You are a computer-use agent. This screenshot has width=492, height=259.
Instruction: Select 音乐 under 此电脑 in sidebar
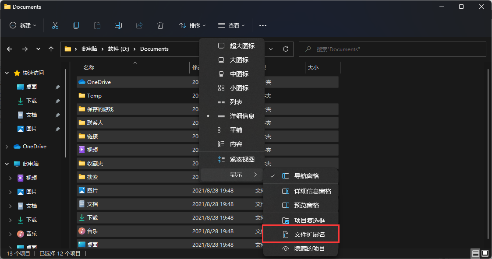point(32,234)
